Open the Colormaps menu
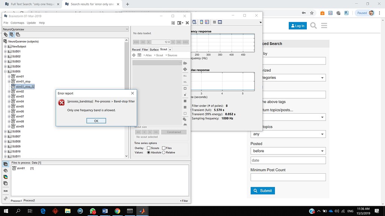 pos(17,23)
